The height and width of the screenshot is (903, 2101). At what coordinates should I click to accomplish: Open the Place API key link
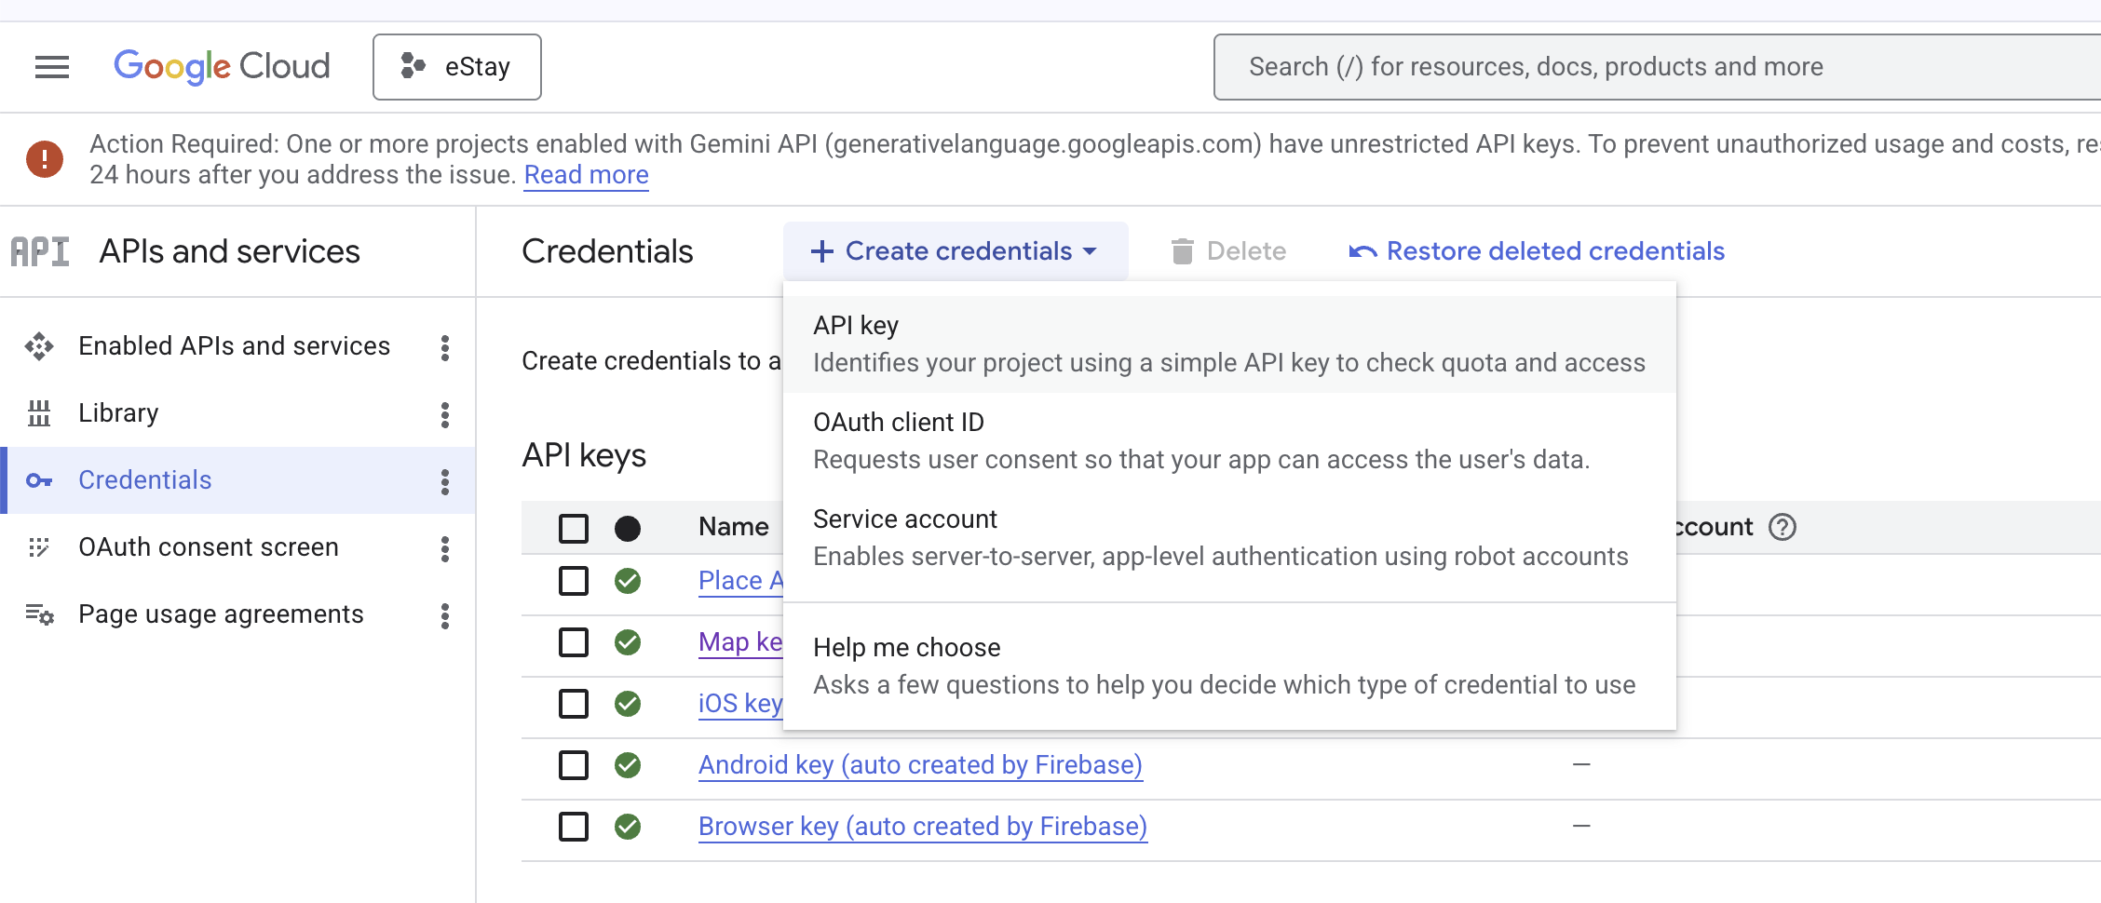coord(741,581)
